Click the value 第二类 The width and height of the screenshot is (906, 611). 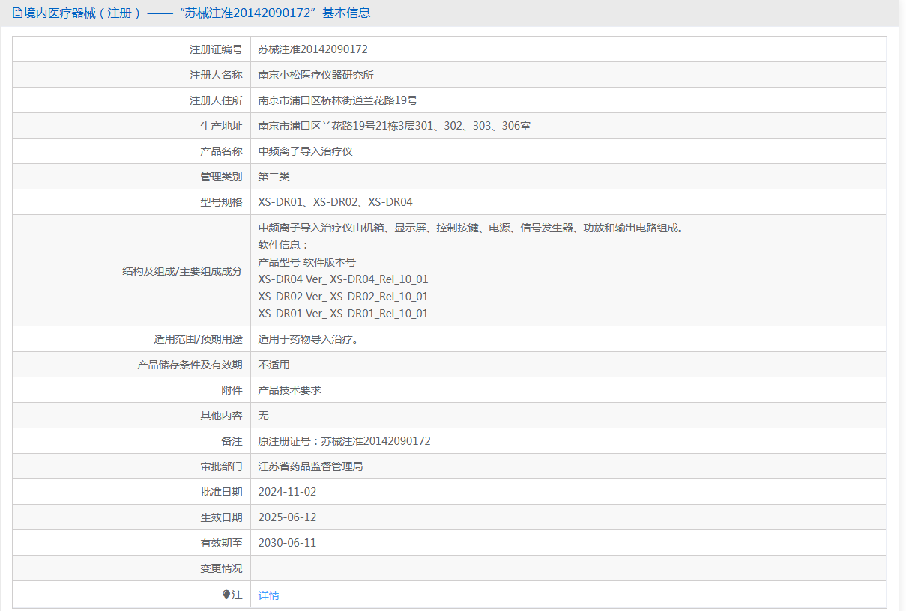pyautogui.click(x=274, y=177)
